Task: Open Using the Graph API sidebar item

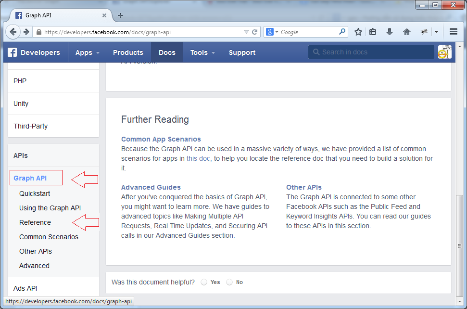Action: point(50,208)
